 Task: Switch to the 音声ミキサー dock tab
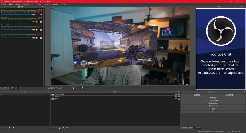(14, 88)
